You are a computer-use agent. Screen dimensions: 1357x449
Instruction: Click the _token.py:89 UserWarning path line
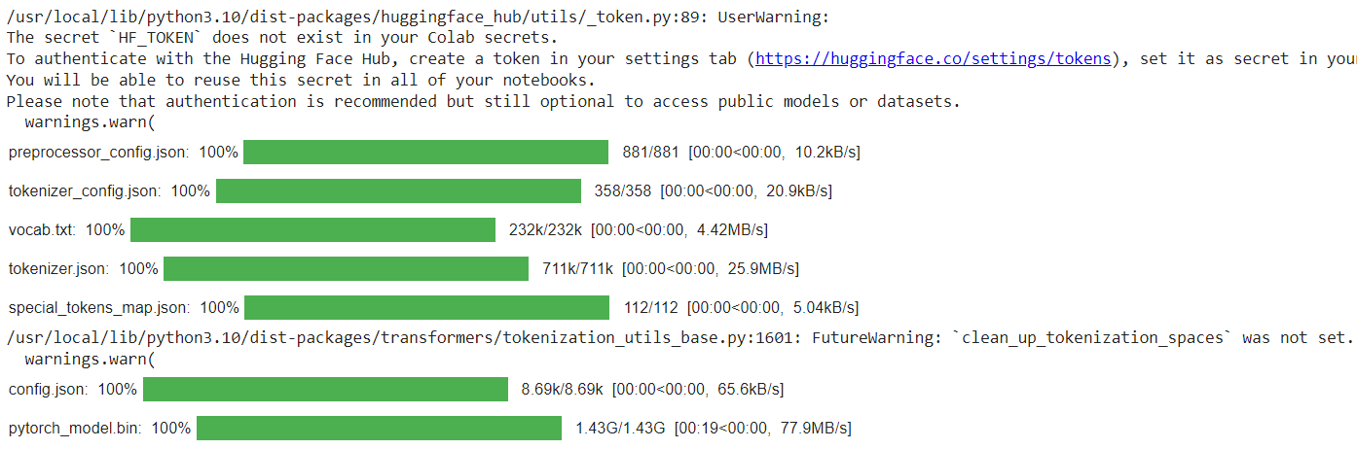(x=422, y=16)
